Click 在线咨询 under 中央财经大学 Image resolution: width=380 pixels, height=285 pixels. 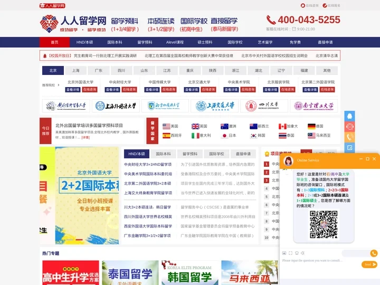coord(129,90)
